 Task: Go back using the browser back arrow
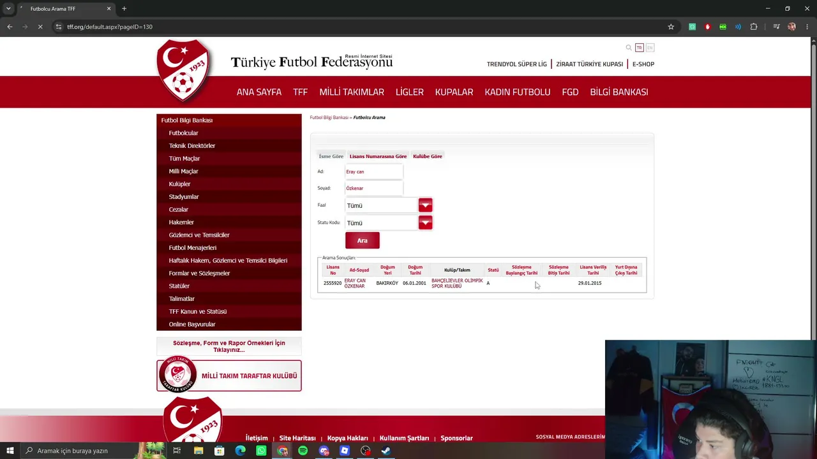(10, 27)
